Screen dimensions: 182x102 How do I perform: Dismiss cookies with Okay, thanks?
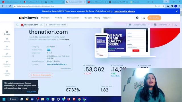tap(31, 92)
